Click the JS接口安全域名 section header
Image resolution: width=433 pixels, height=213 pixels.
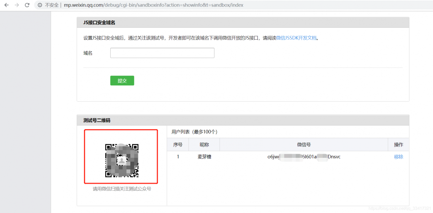pyautogui.click(x=243, y=22)
